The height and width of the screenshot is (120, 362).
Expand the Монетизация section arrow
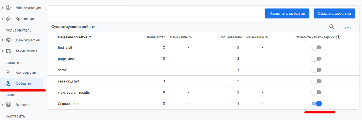(x=3, y=8)
